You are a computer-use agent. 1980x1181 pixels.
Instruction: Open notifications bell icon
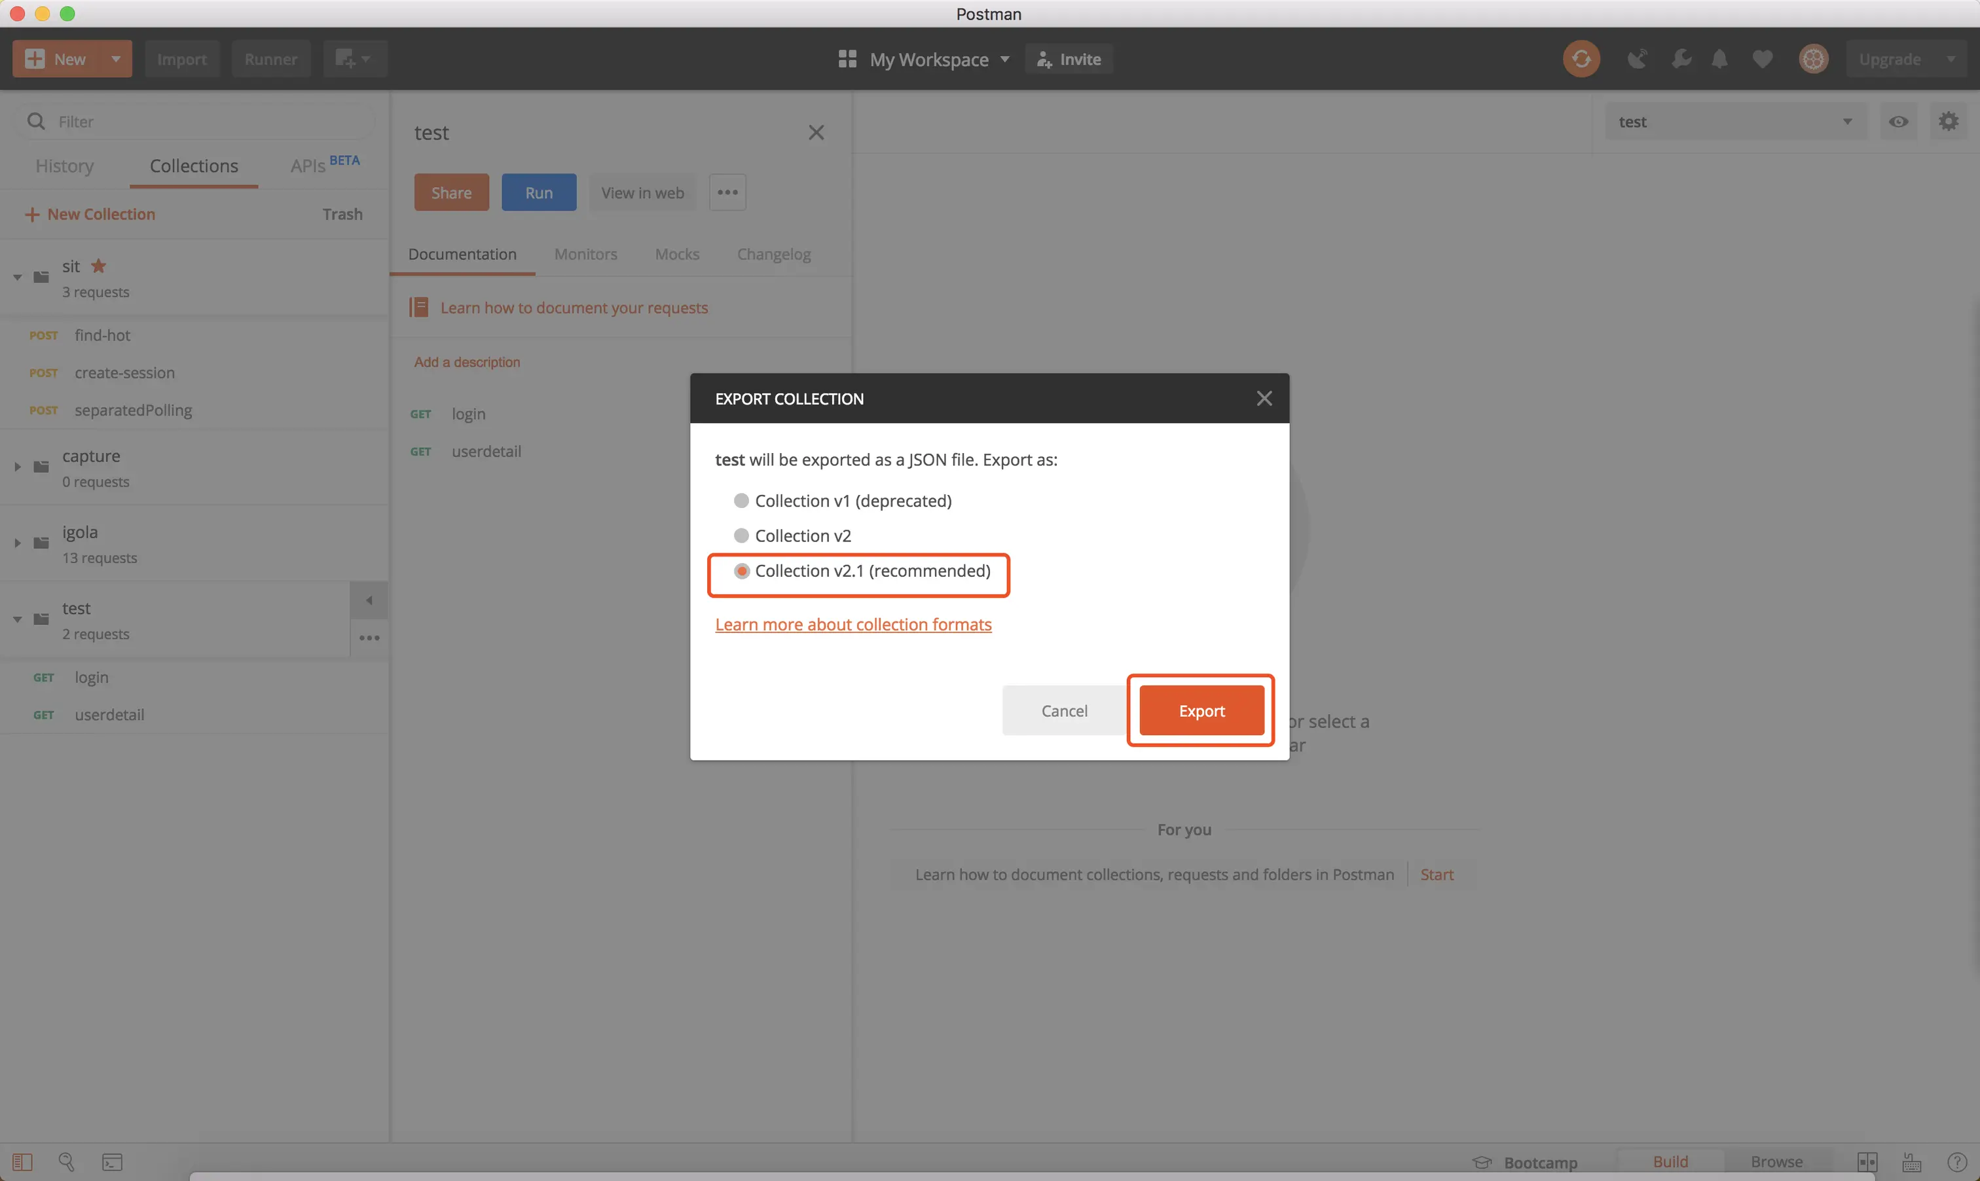click(1719, 59)
